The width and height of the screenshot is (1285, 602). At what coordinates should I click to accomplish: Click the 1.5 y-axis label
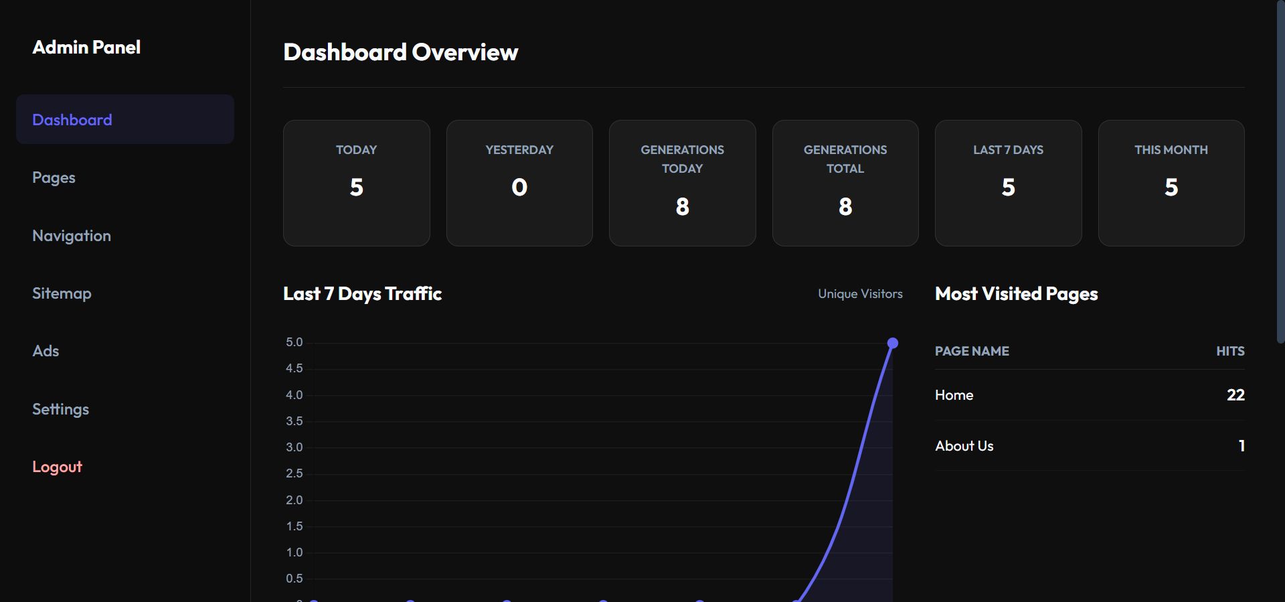pyautogui.click(x=294, y=526)
